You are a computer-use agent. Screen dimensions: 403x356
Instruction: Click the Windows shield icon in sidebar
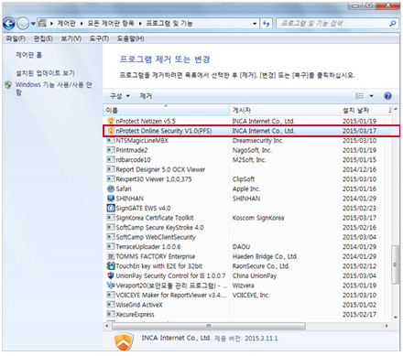coord(8,85)
